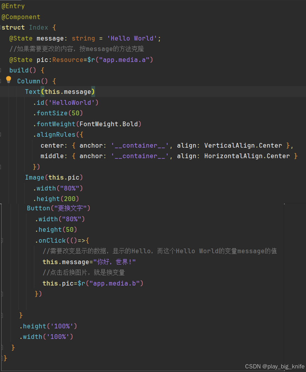Click FontWeight.Bold in fontWeight call
This screenshot has width=306, height=372.
click(109, 124)
